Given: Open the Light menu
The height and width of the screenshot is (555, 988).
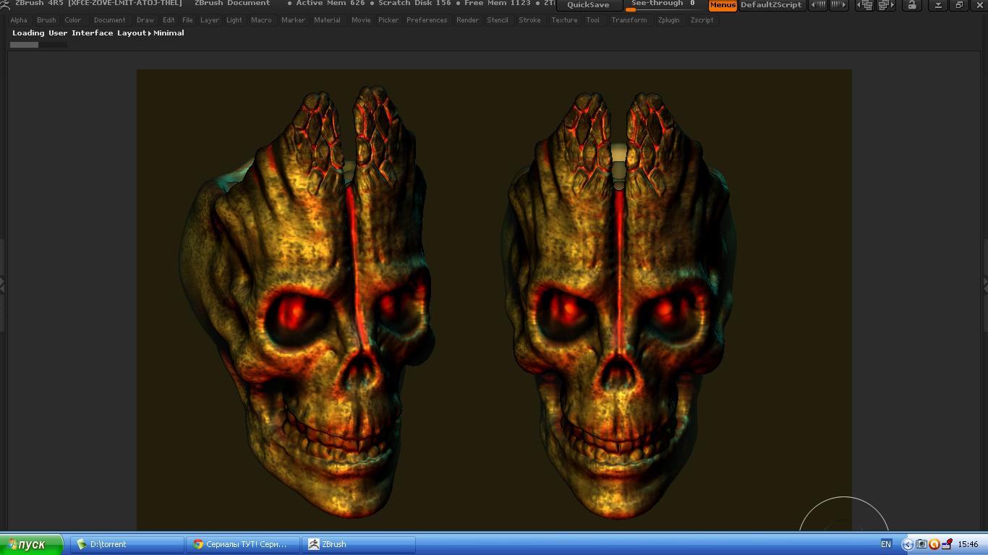Looking at the screenshot, I should click(x=234, y=20).
